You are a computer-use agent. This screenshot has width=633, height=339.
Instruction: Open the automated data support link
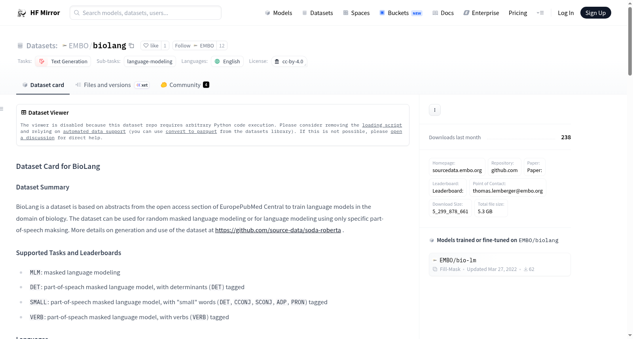tap(94, 131)
